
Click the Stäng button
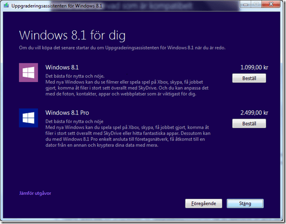pyautogui.click(x=245, y=203)
